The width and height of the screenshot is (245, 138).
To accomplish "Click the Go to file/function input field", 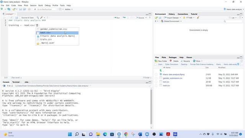I will (x=44, y=9).
